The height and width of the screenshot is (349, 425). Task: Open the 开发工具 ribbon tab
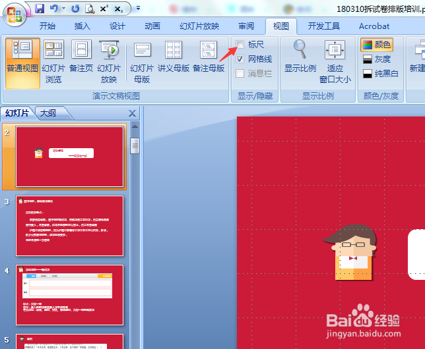[x=324, y=26]
